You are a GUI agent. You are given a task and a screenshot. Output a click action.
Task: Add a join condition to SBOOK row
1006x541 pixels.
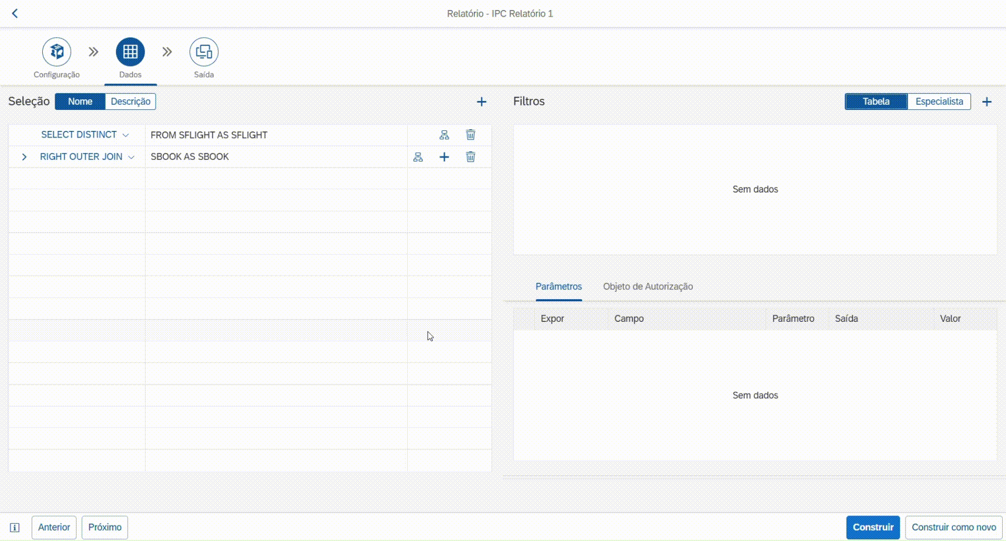[444, 157]
